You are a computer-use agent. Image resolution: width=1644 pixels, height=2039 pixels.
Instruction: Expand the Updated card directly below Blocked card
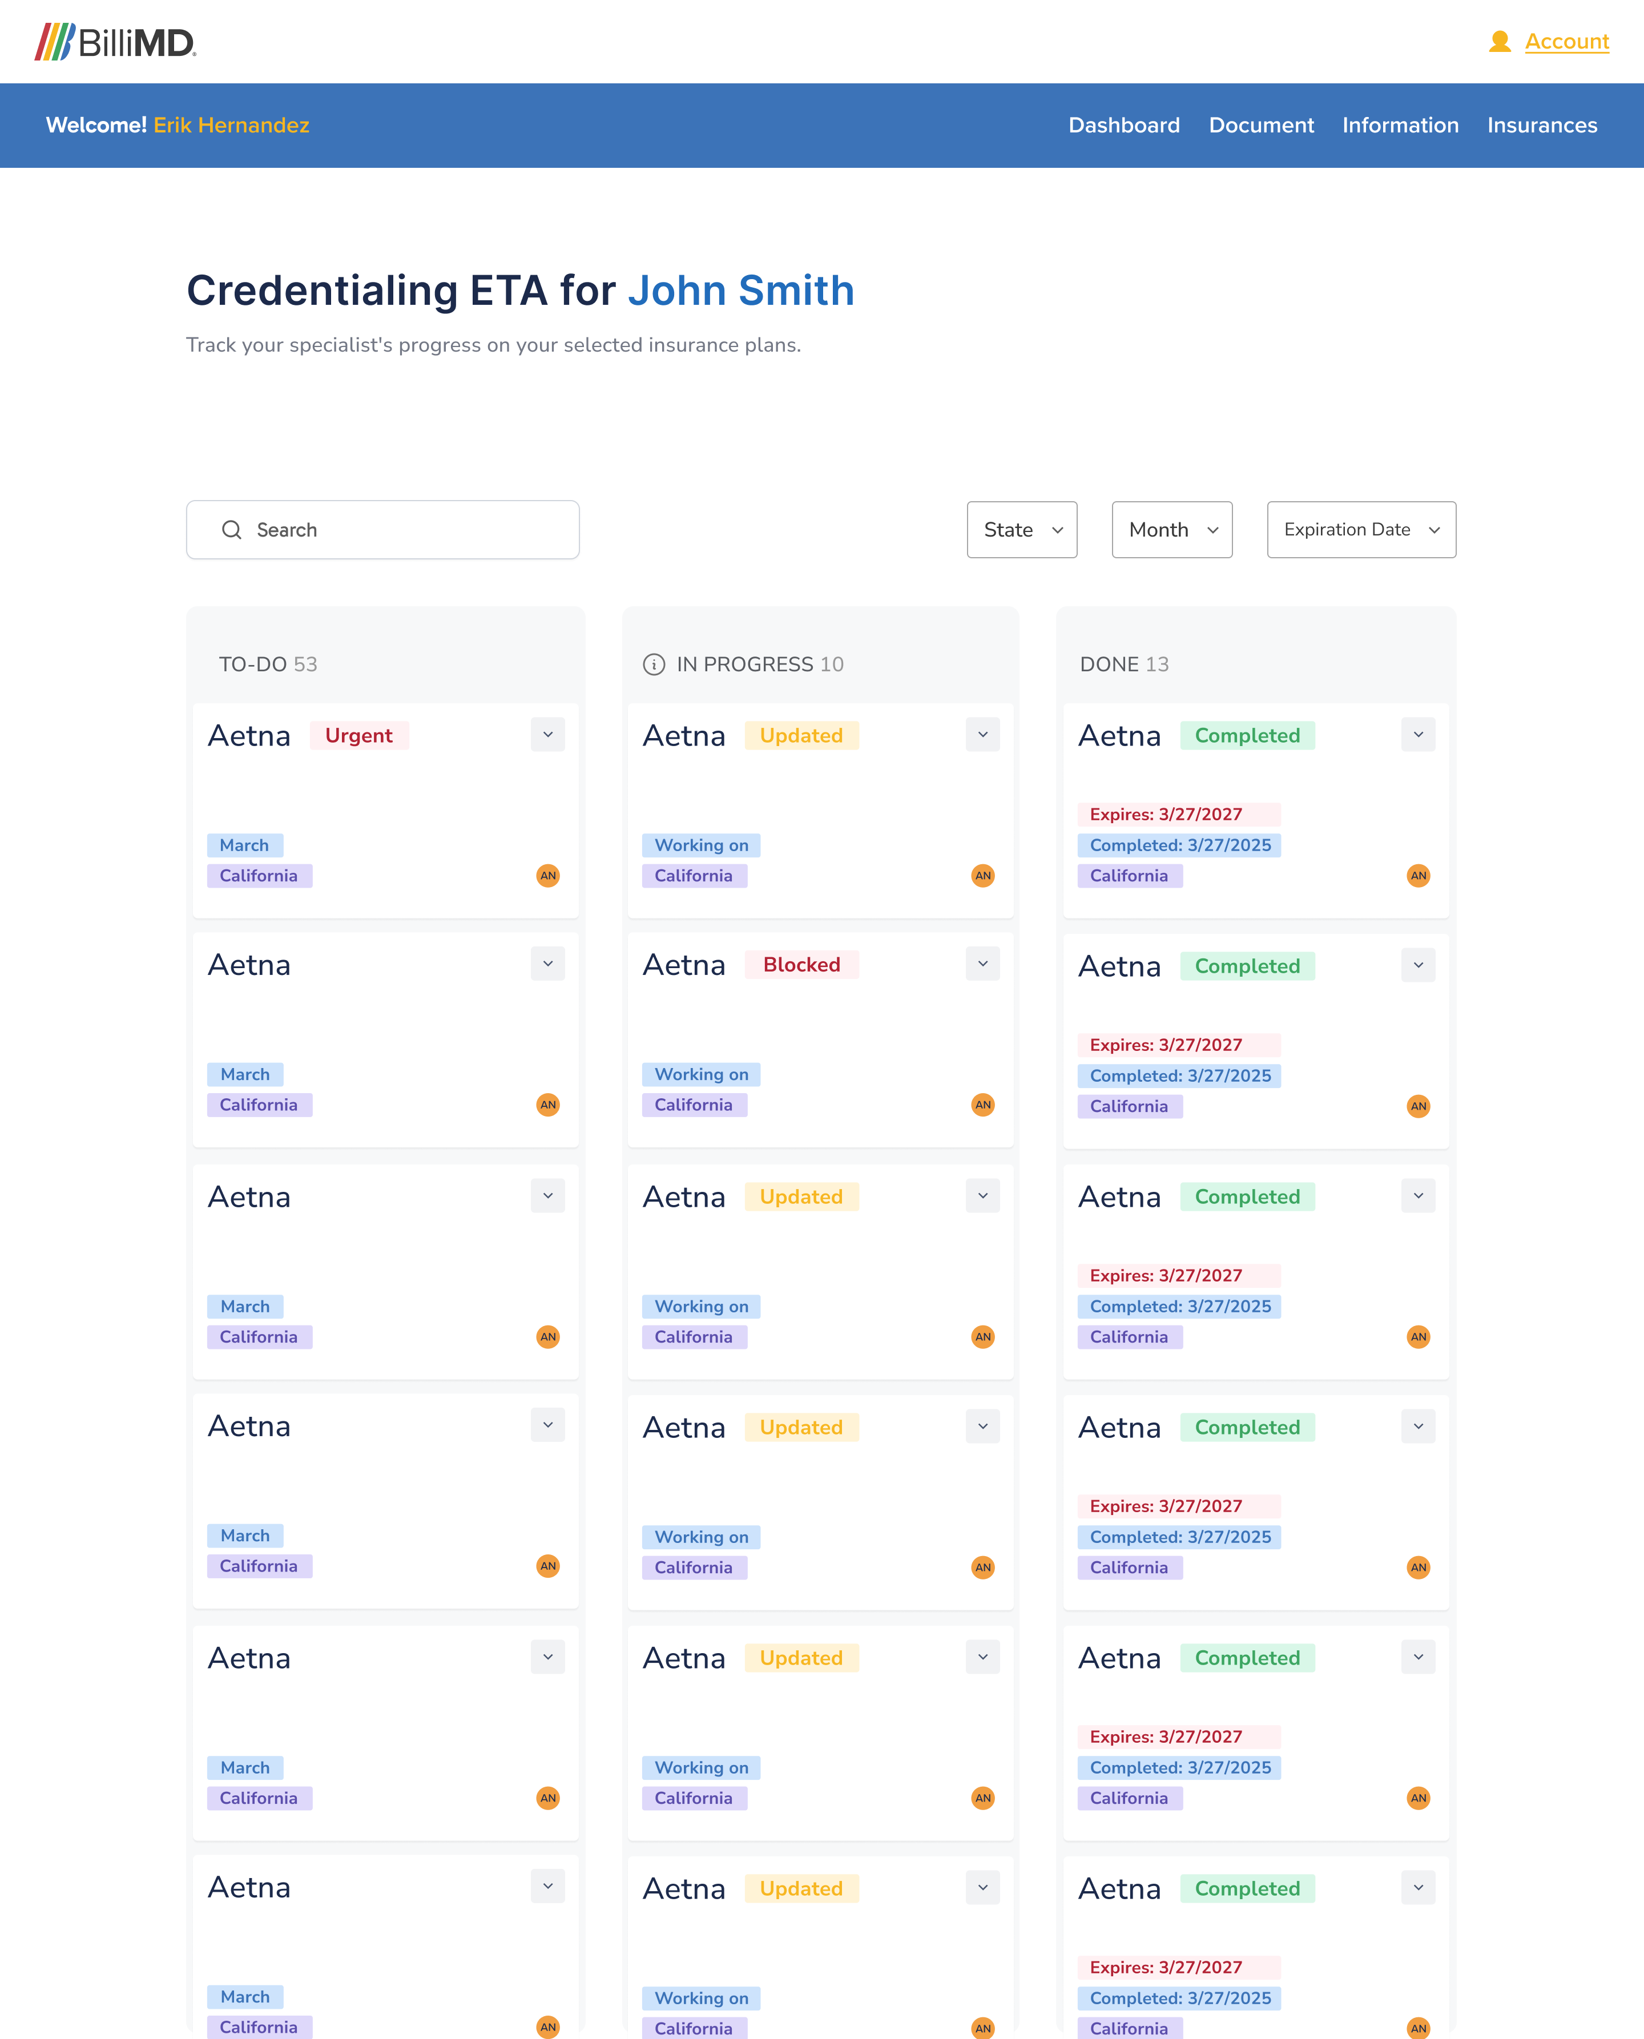coord(982,1195)
